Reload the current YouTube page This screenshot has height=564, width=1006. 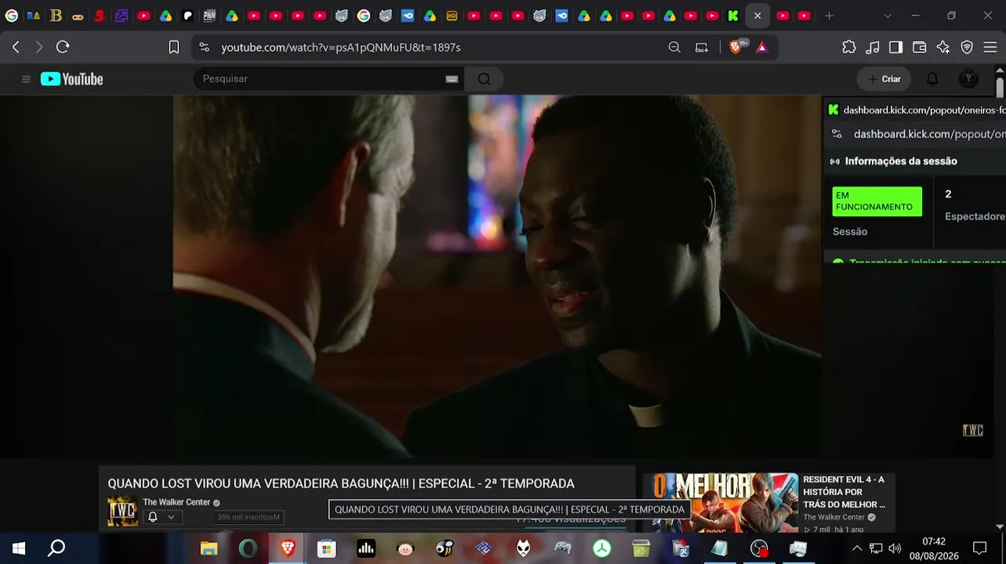pyautogui.click(x=63, y=47)
